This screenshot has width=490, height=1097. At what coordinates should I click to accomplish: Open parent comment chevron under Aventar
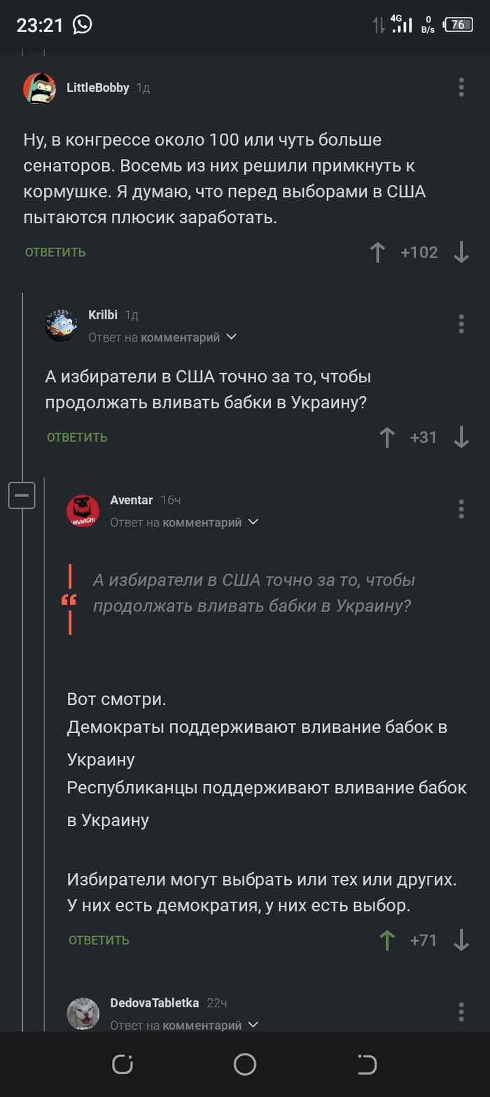pyautogui.click(x=254, y=522)
